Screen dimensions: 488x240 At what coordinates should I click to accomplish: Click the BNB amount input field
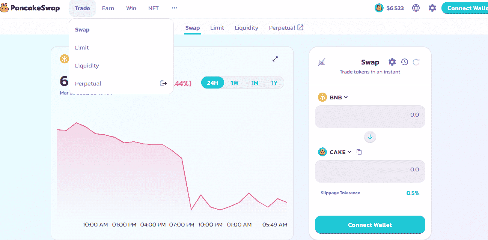point(370,117)
